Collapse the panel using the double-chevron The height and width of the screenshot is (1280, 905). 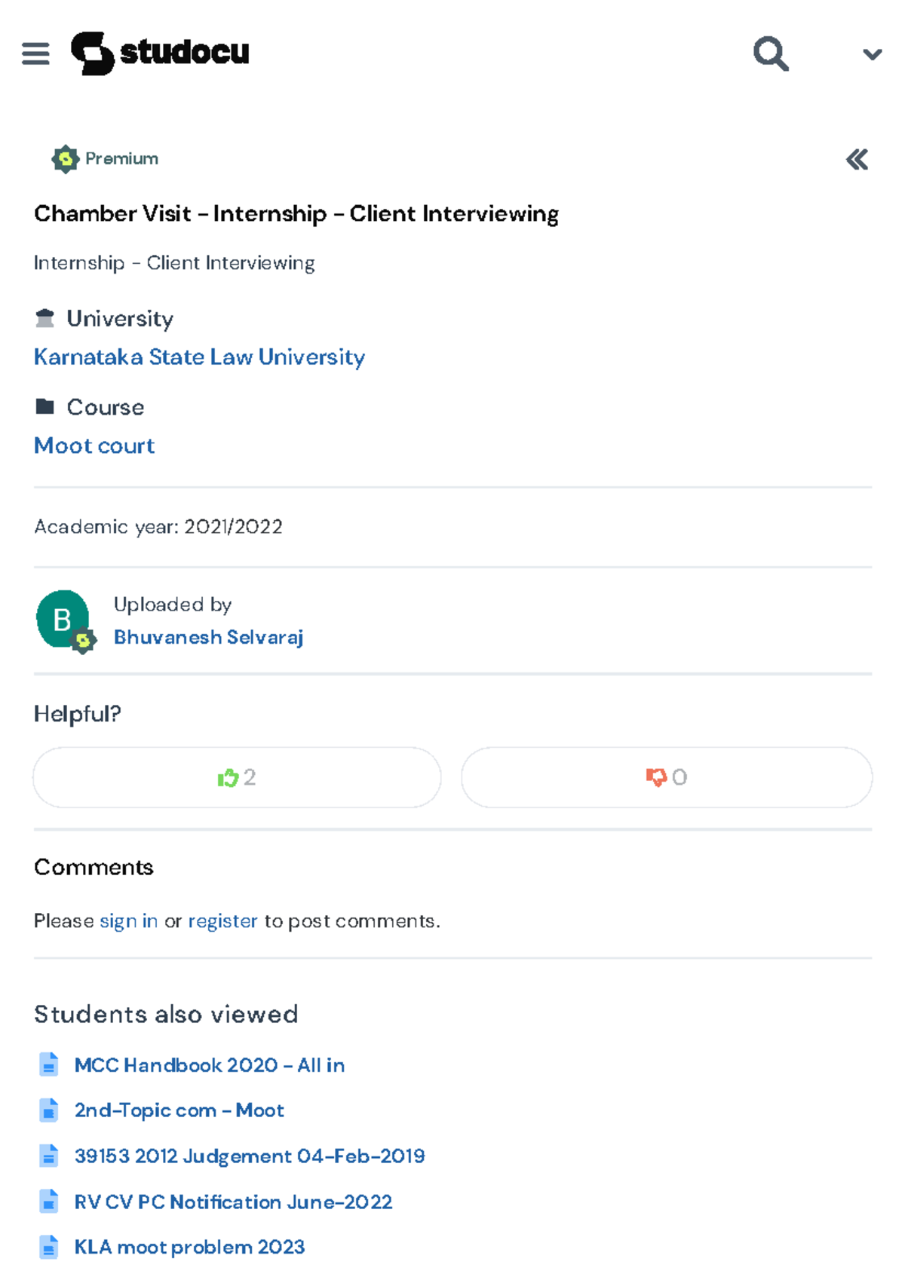click(x=857, y=159)
